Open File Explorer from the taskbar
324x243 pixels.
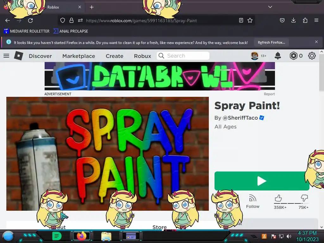(x=106, y=236)
